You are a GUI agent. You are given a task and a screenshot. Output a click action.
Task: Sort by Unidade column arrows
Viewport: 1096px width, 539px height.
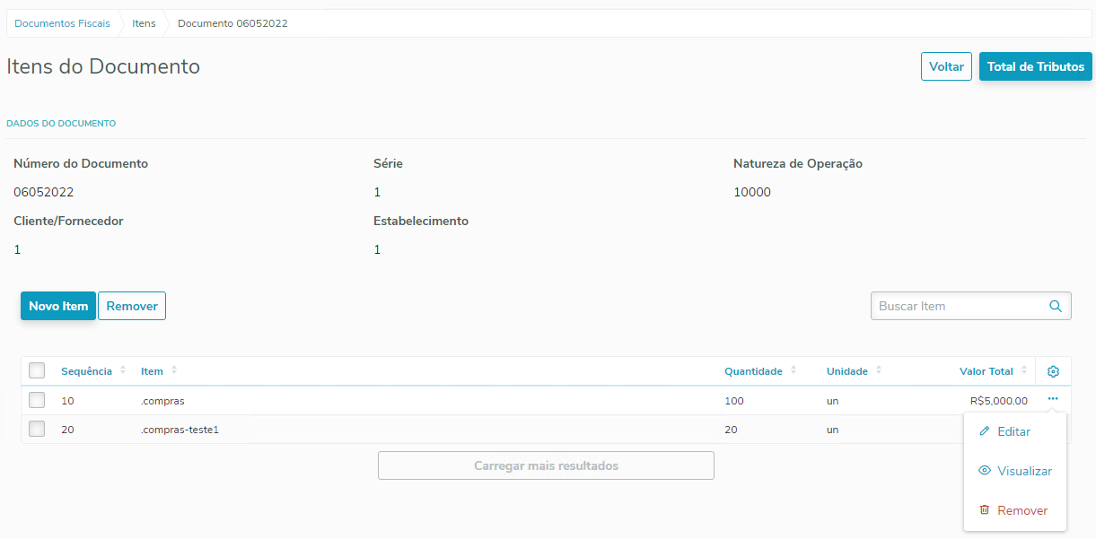879,370
